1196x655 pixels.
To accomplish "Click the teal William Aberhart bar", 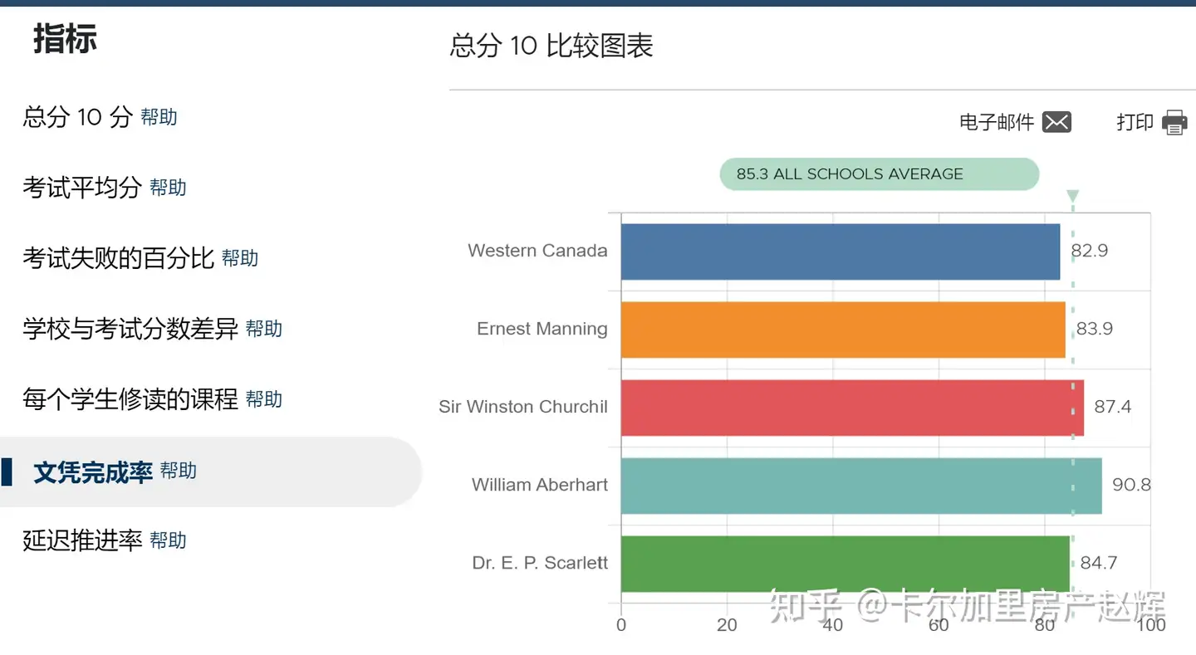I will click(860, 486).
